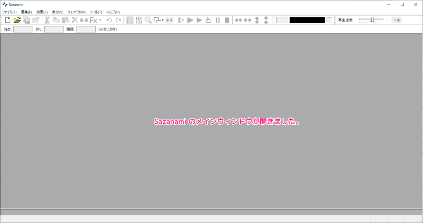Click the vertical zoom-in arrows icon
The image size is (423, 223).
click(x=257, y=20)
